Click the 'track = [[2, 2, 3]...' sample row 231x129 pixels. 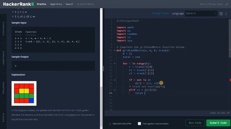click(53, 42)
